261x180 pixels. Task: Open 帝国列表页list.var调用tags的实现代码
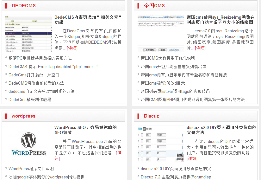tap(175, 91)
